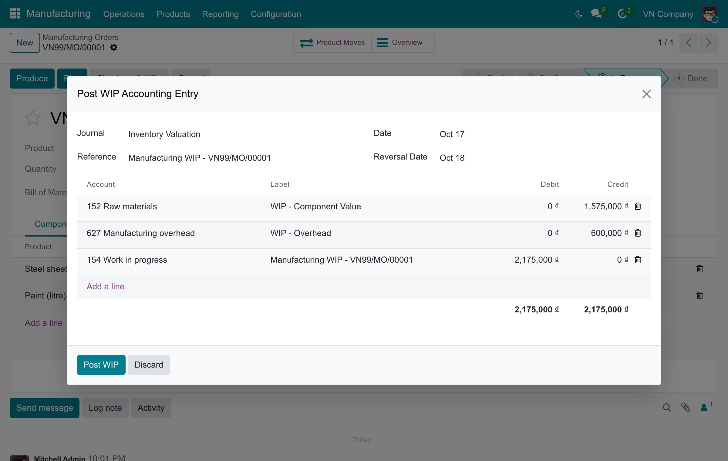Screen dimensions: 728x461
Task: Click the Produce button
Action: [x=32, y=79]
